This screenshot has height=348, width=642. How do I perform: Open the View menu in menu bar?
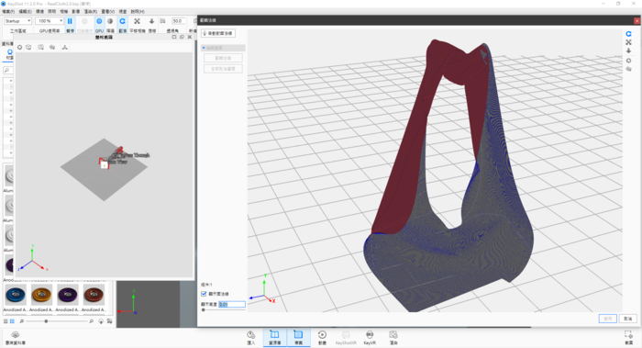108,11
